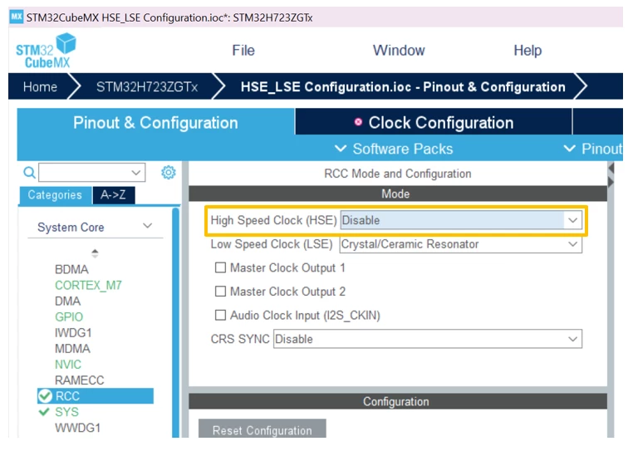Open the Low Speed Clock (LSE) dropdown
Viewport: 628px width, 451px height.
(460, 244)
